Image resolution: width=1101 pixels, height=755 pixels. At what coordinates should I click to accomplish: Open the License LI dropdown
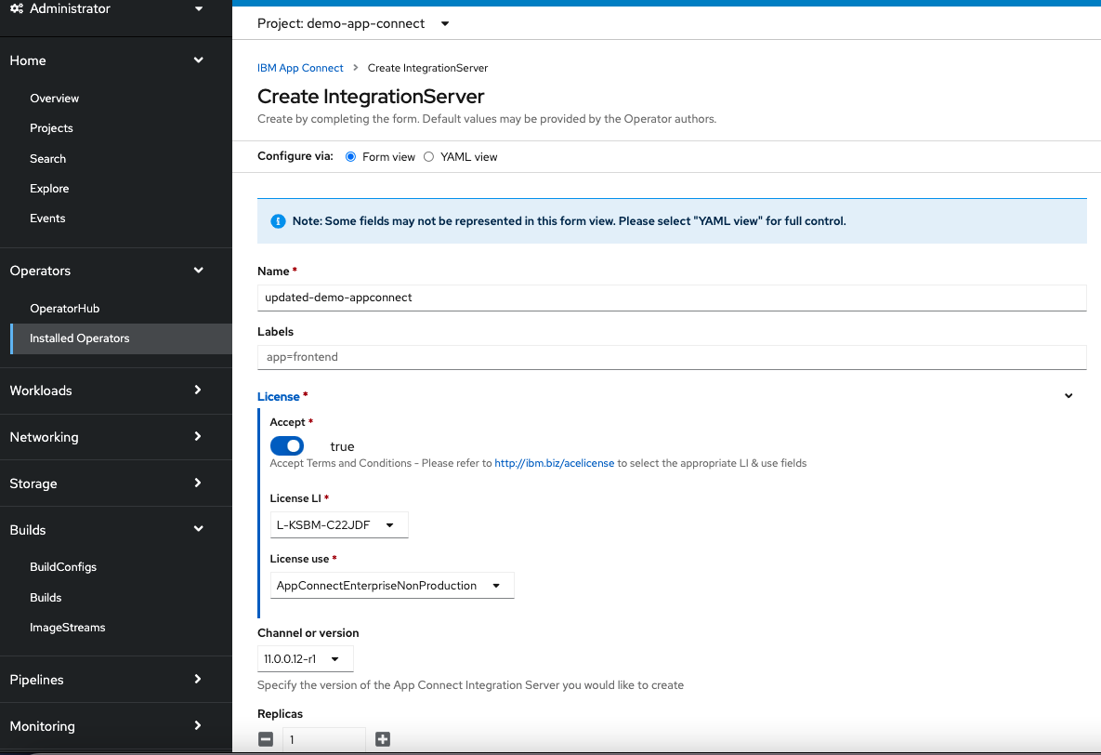coord(339,524)
